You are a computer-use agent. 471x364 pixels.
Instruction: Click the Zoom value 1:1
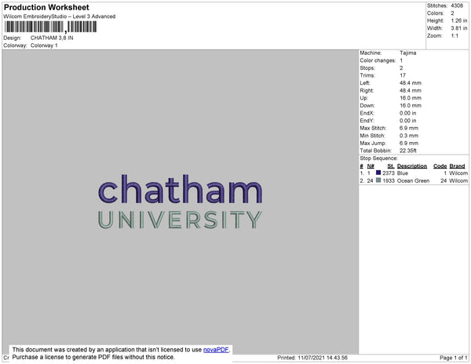[x=455, y=36]
